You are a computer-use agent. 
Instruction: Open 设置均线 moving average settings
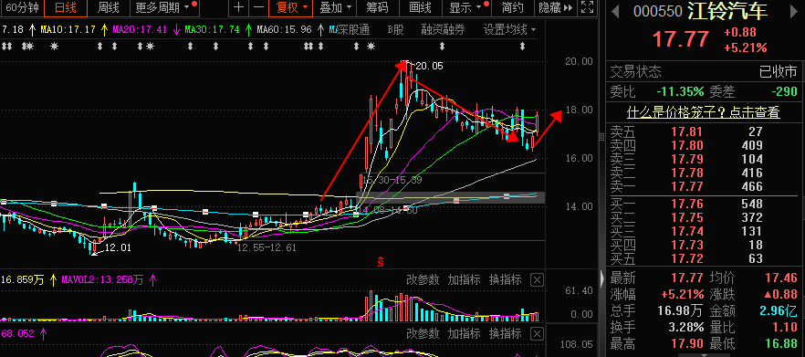509,30
